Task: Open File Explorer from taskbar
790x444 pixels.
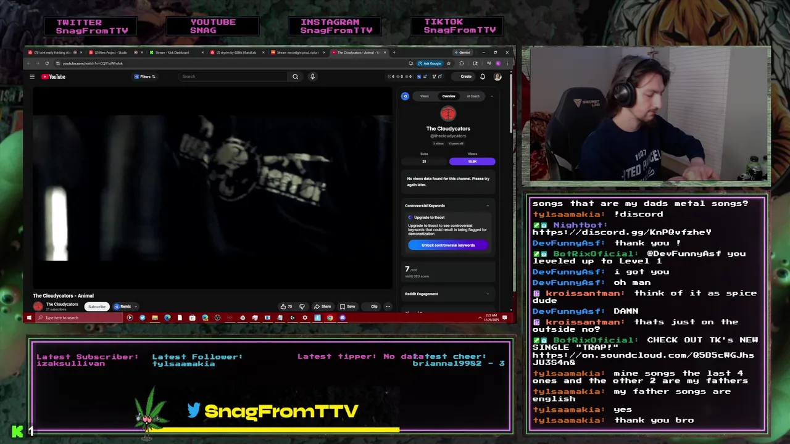Action: tap(155, 318)
